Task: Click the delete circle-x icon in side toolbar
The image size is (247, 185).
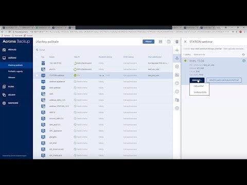Action: click(177, 108)
